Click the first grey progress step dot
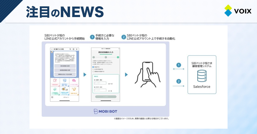257x134 pixels. click(94, 57)
